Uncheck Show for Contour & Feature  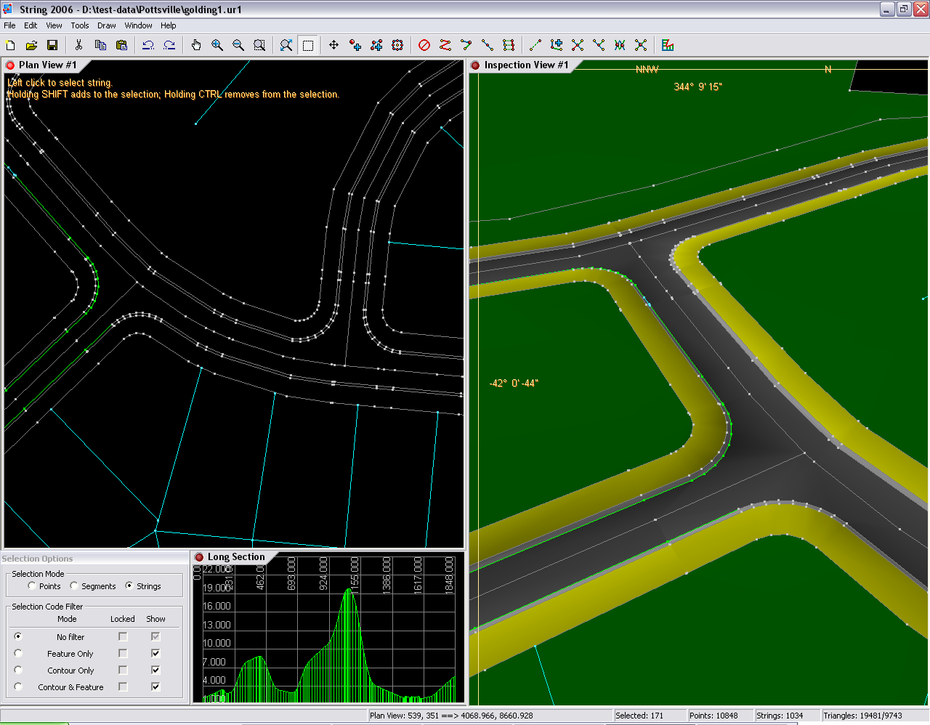coord(155,687)
